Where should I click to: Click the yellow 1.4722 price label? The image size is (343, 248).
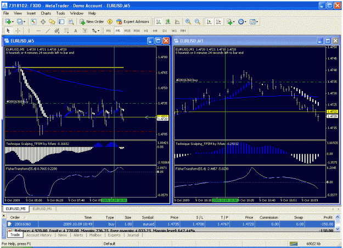pos(332,111)
